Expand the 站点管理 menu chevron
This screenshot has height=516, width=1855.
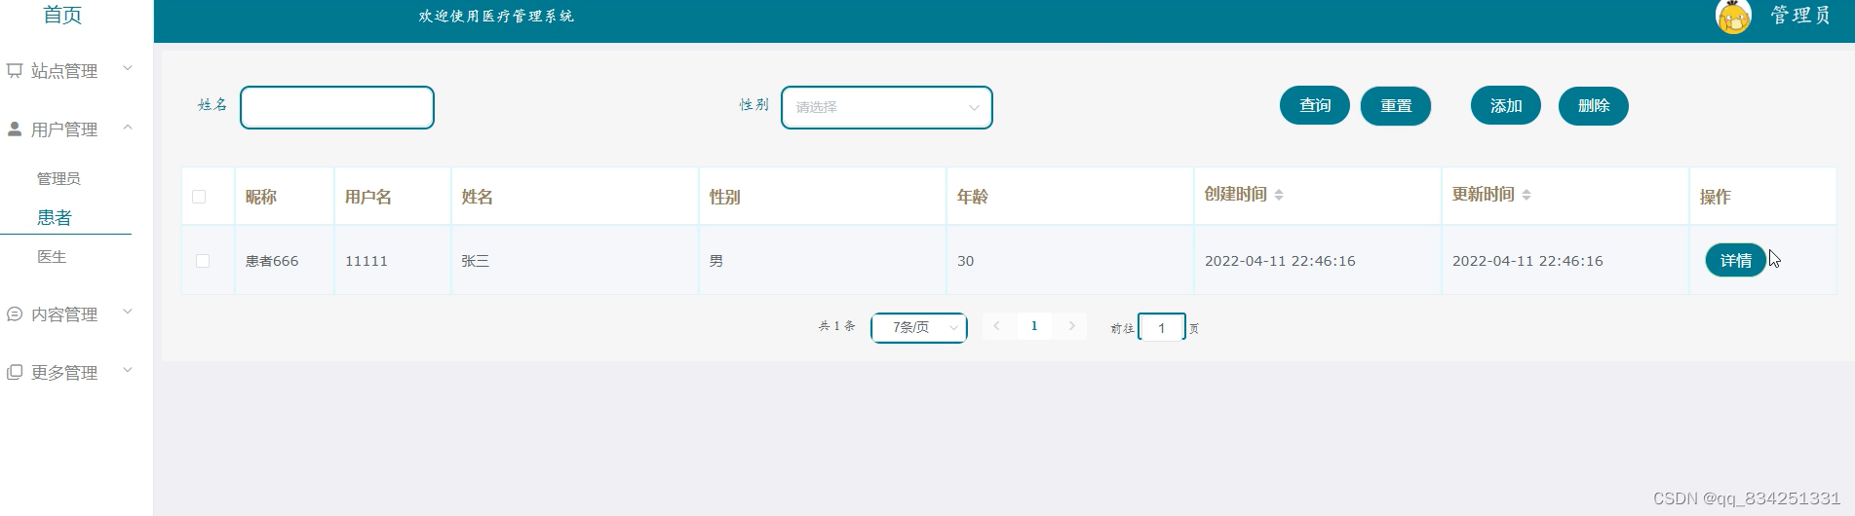(x=128, y=69)
